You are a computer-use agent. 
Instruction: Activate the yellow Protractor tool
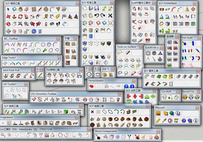[58, 16]
